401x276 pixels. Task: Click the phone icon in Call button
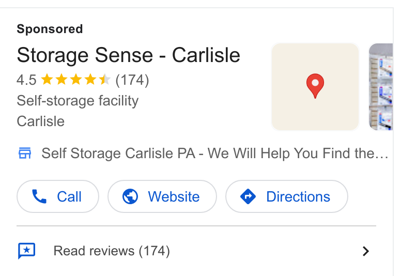[x=39, y=196]
